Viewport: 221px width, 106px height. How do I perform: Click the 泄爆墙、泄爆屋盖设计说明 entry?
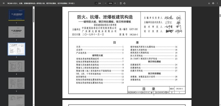pos(154,77)
